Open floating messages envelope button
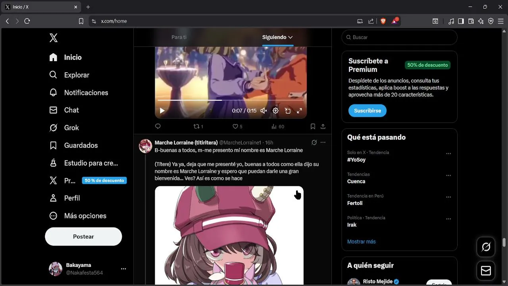The height and width of the screenshot is (286, 508). tap(486, 271)
